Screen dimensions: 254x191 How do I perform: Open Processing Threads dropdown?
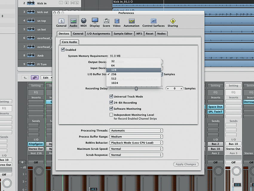click(136, 131)
